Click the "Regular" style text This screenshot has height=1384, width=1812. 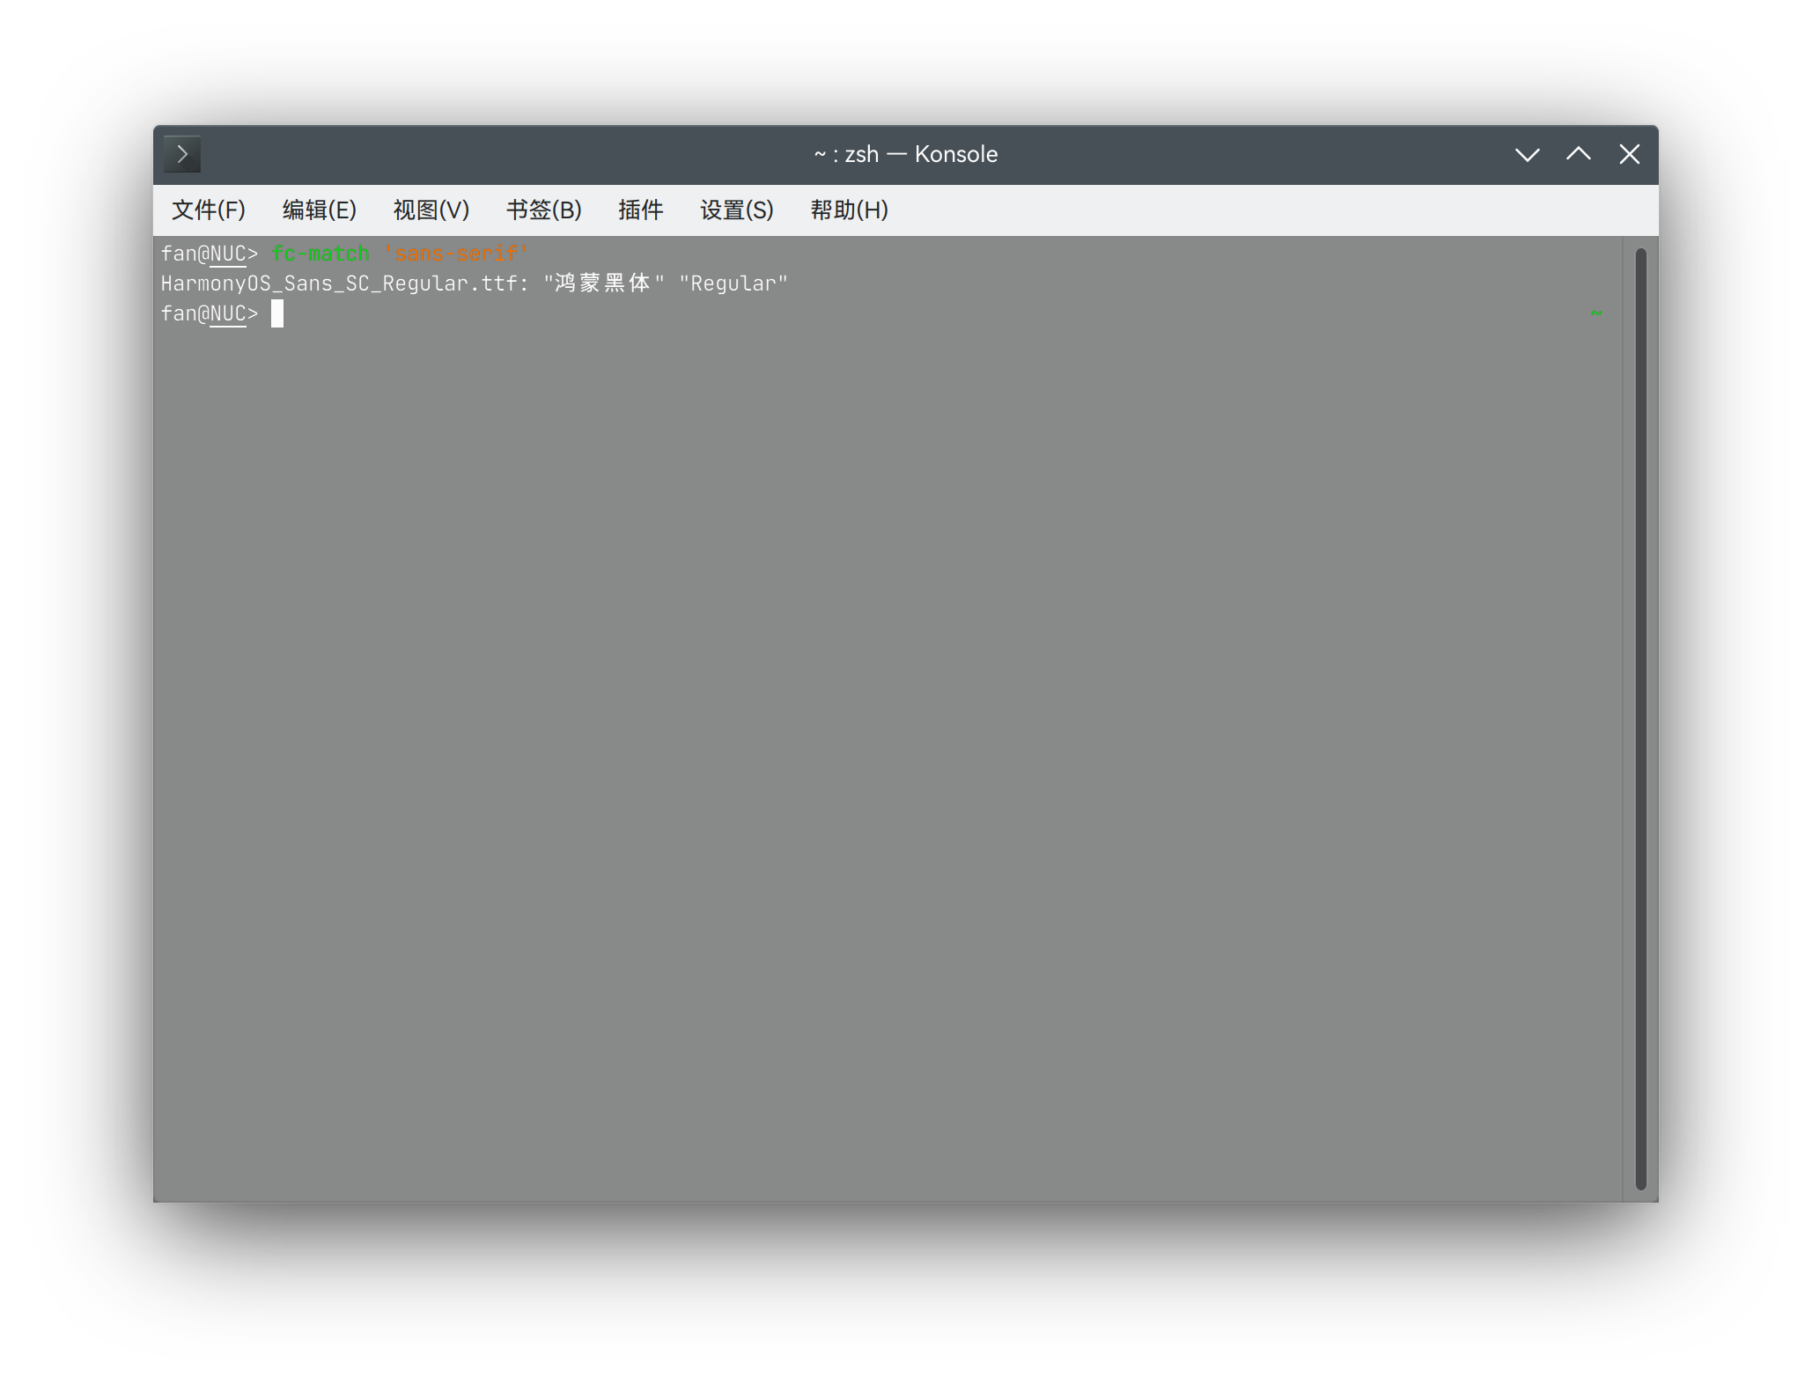tap(733, 283)
